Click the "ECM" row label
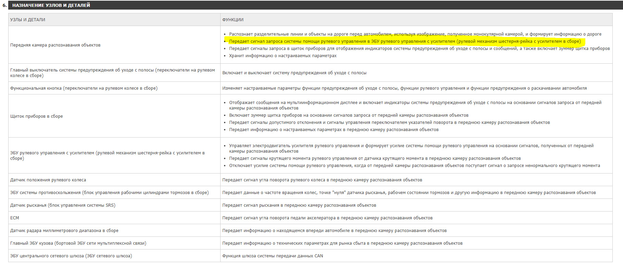Image resolution: width=623 pixels, height=270 pixels. [15, 218]
